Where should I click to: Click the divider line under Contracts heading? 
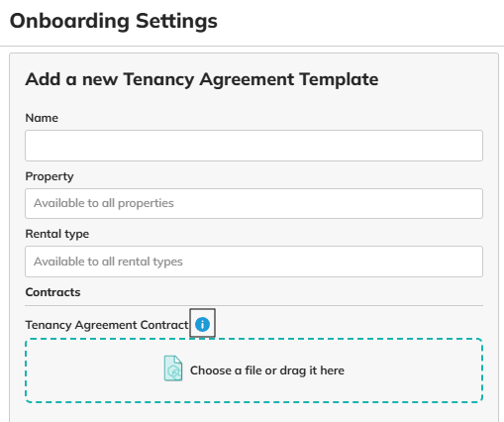(x=253, y=305)
